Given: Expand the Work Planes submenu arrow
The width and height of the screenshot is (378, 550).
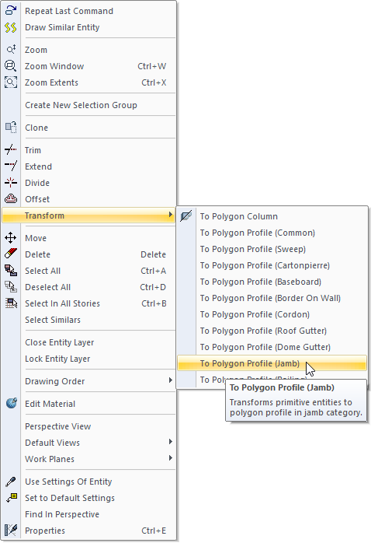Looking at the screenshot, I should 171,458.
